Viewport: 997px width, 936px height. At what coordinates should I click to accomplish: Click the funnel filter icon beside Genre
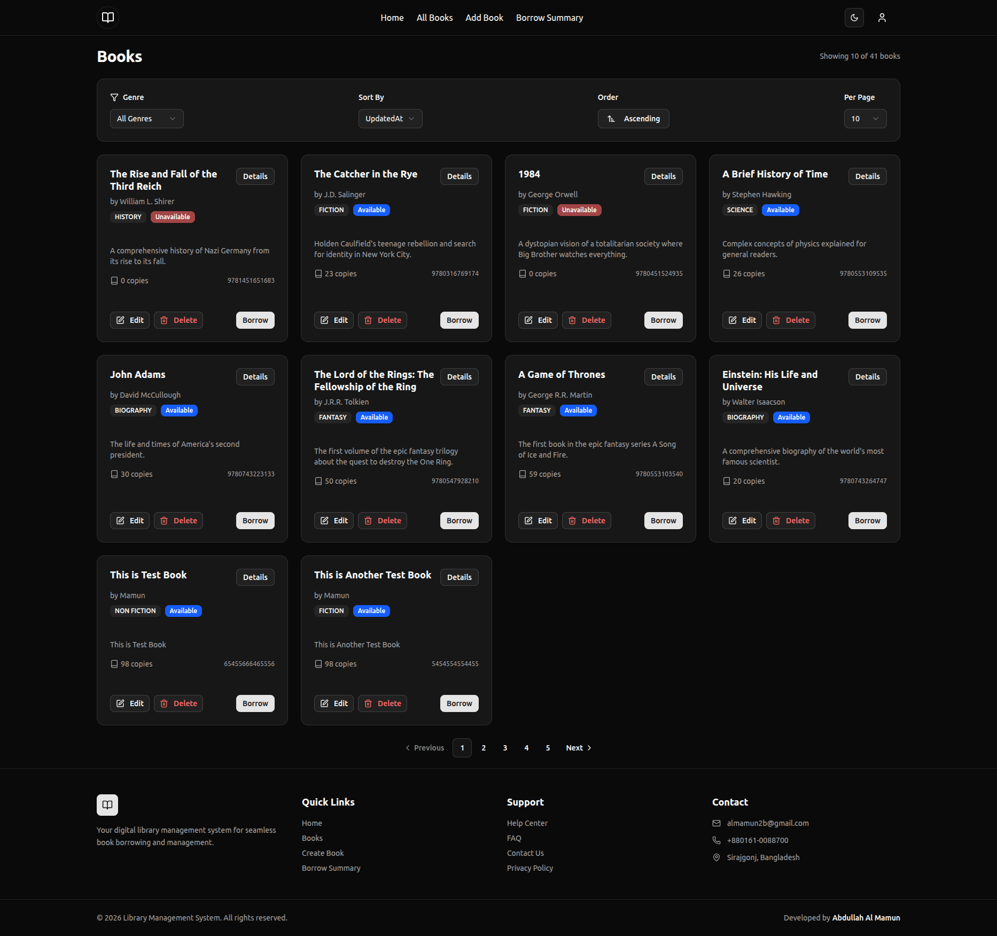[114, 97]
